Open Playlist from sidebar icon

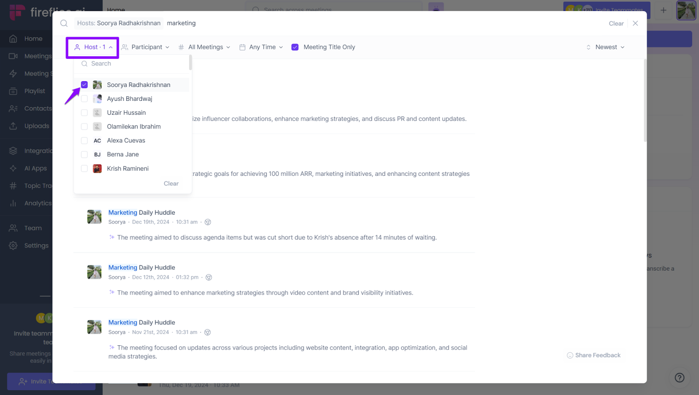point(13,91)
